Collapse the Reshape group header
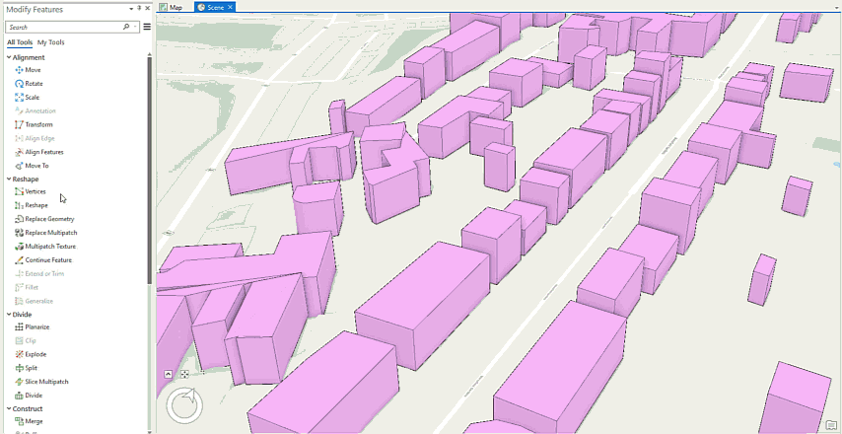 pos(9,180)
